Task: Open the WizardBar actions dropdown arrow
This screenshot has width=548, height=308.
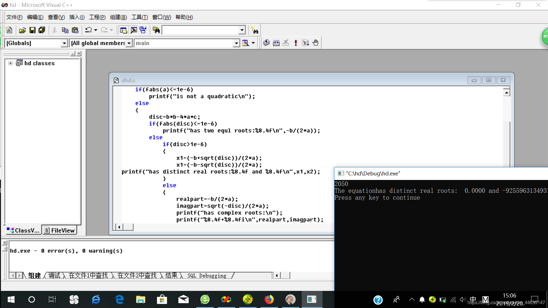Action: (253, 43)
